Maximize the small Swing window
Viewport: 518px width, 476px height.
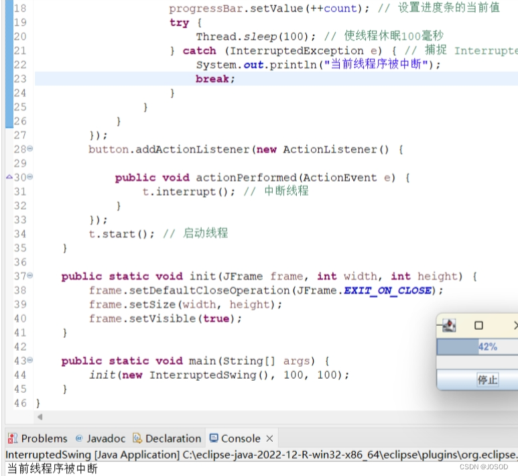tap(478, 326)
